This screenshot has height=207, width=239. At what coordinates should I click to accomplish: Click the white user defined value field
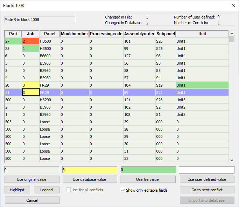[206, 170]
